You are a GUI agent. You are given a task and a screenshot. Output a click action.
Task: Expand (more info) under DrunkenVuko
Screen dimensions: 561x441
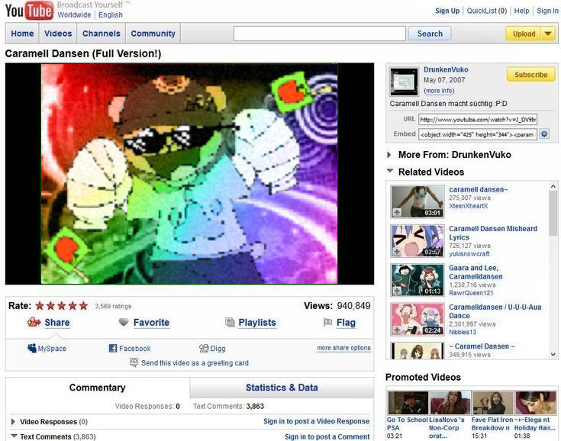point(439,91)
